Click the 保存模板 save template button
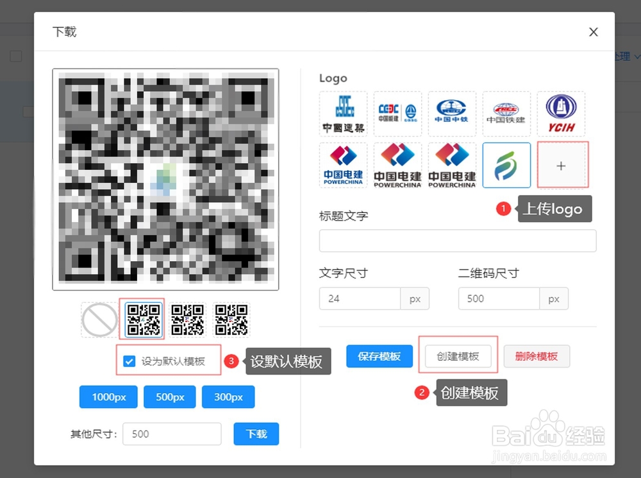Image resolution: width=641 pixels, height=478 pixels. (379, 356)
